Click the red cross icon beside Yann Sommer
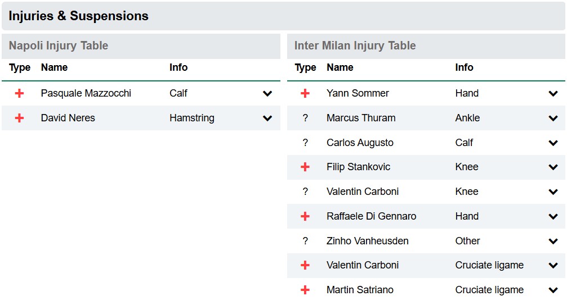Image resolution: width=567 pixels, height=305 pixels. coord(305,93)
